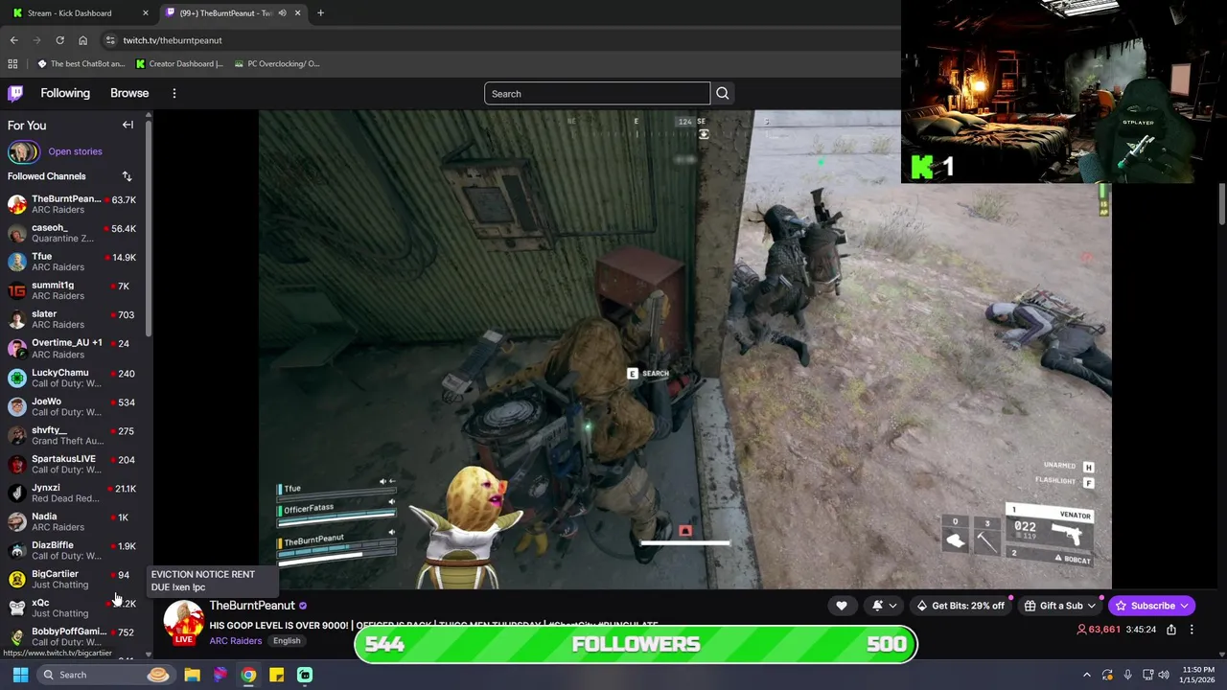Open DiazBiffle channel in sidebar
Image resolution: width=1227 pixels, height=690 pixels.
(x=74, y=550)
